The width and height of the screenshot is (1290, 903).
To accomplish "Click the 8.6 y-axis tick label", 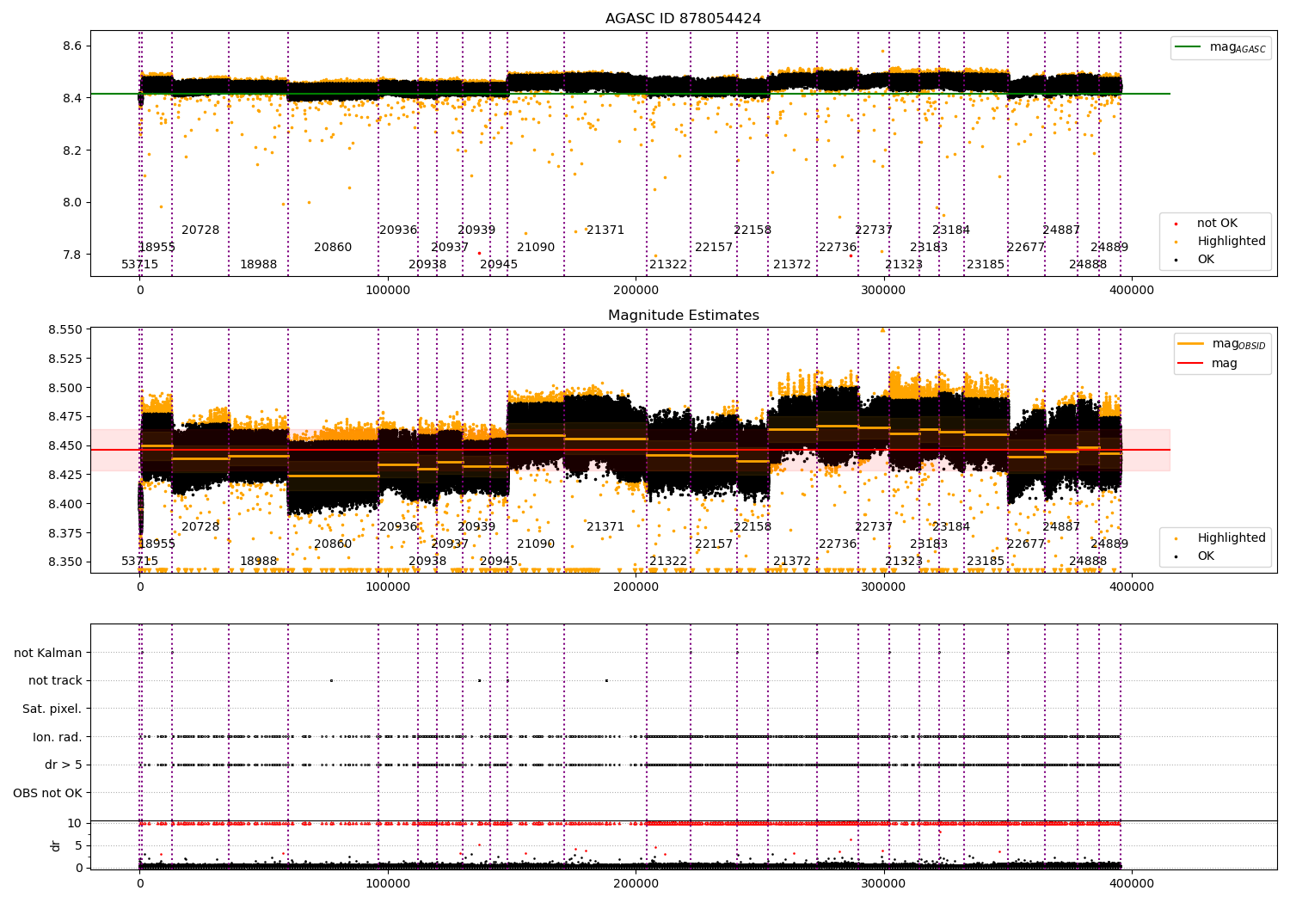I will coord(73,46).
